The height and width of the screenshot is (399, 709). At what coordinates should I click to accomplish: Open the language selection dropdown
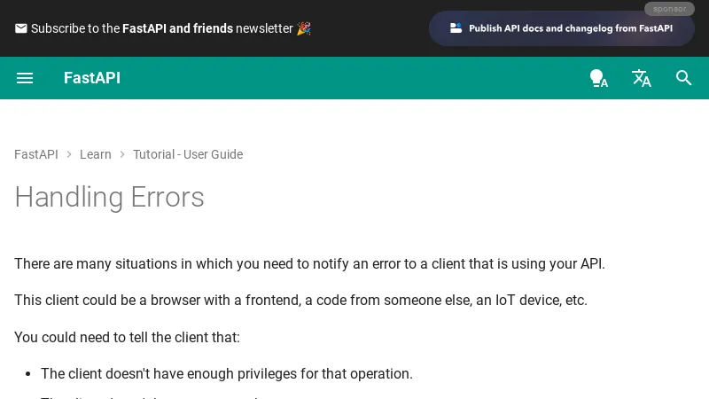click(641, 78)
